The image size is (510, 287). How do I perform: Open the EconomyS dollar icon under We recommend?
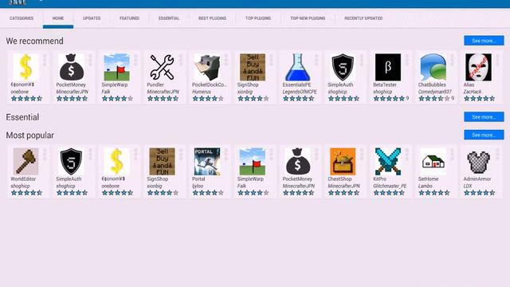pyautogui.click(x=25, y=67)
